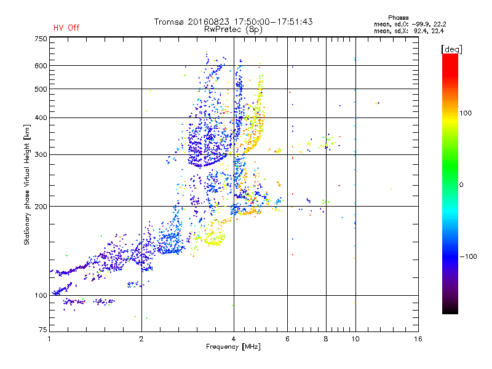Viewport: 492px width, 369px height.
Task: Click the 'RwPretec (8p)' subtitle
Action: 233,30
